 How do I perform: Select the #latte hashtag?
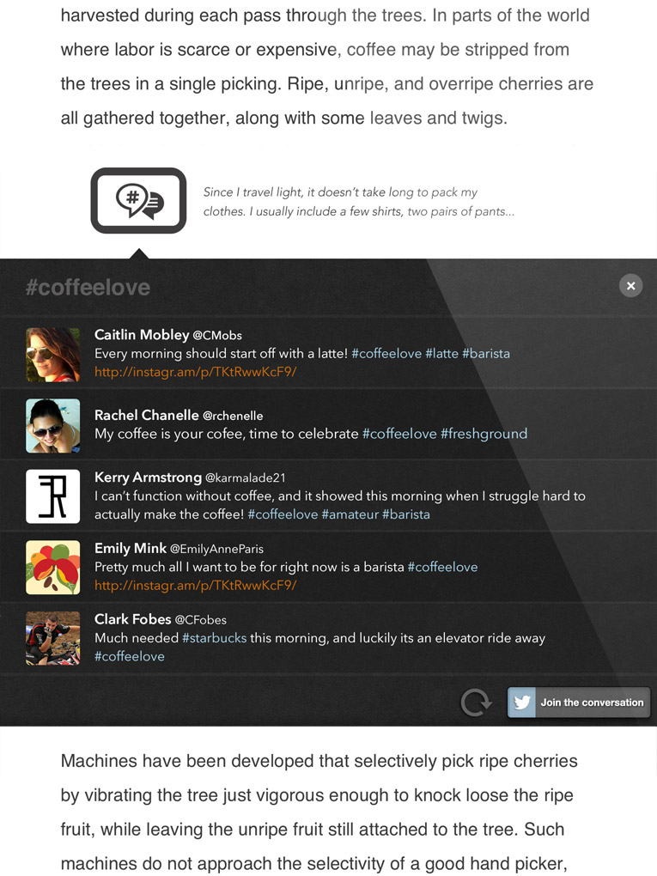pos(441,354)
